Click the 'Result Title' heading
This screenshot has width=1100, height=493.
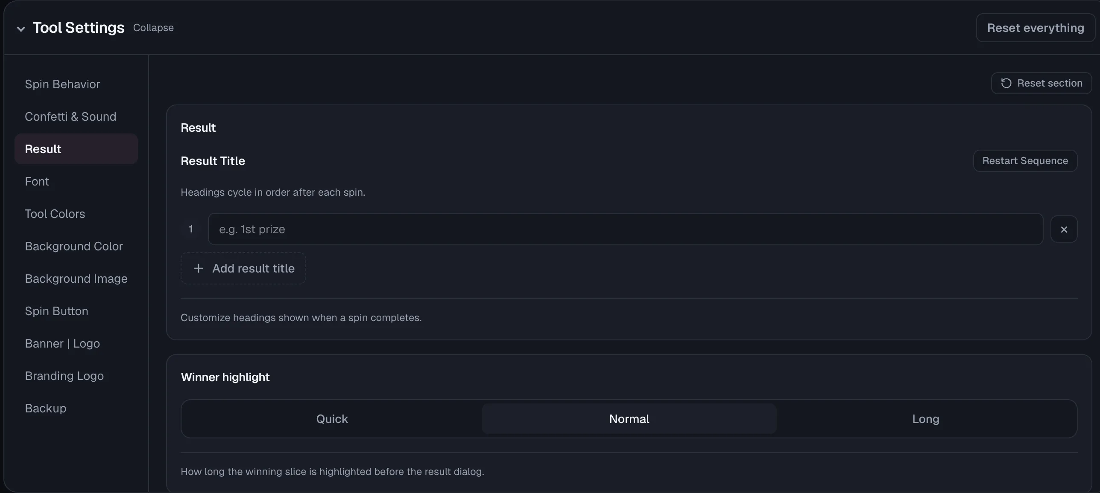213,161
